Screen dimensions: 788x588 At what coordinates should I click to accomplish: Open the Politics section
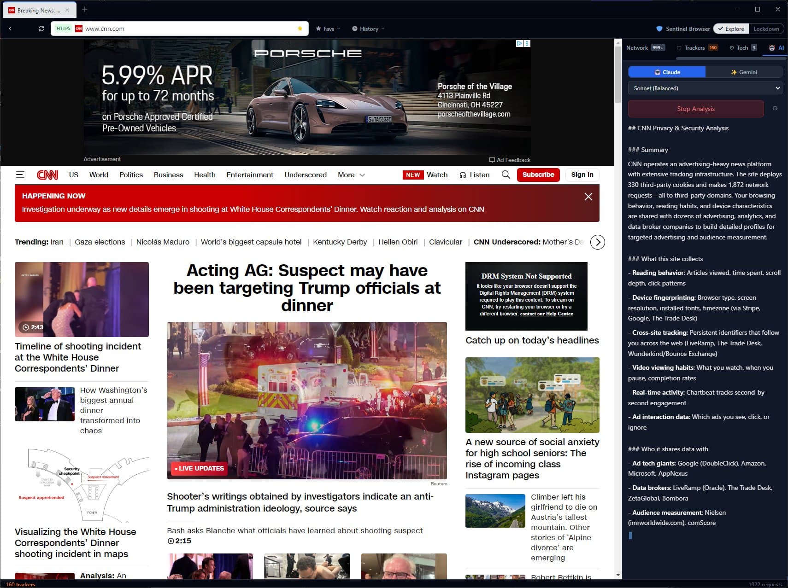(x=131, y=175)
